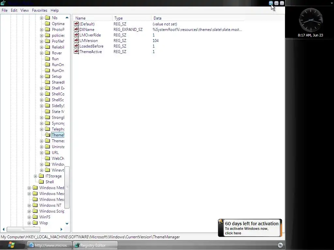Switch to the microsoft.com browser taskbar button
The width and height of the screenshot is (334, 250).
49,245
